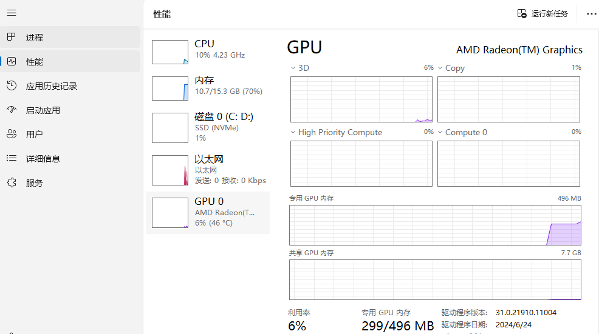The image size is (599, 334).
Task: Click the 性能 page heading
Action: tap(162, 15)
